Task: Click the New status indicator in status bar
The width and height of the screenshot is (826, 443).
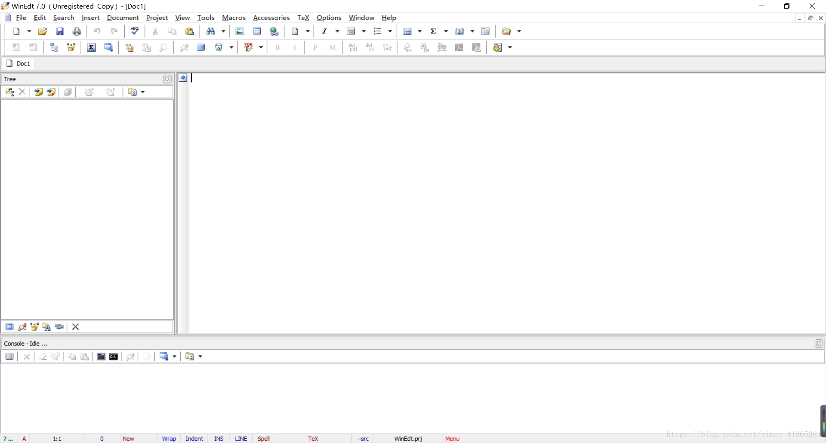Action: point(128,439)
